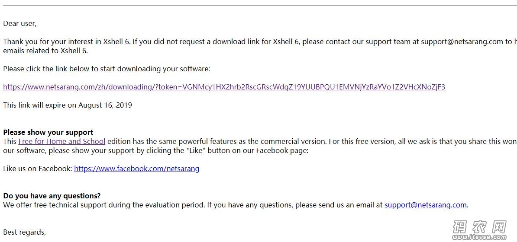This screenshot has height=242, width=517.
Task: Click the "Best regards," closing line
Action: coord(24,232)
